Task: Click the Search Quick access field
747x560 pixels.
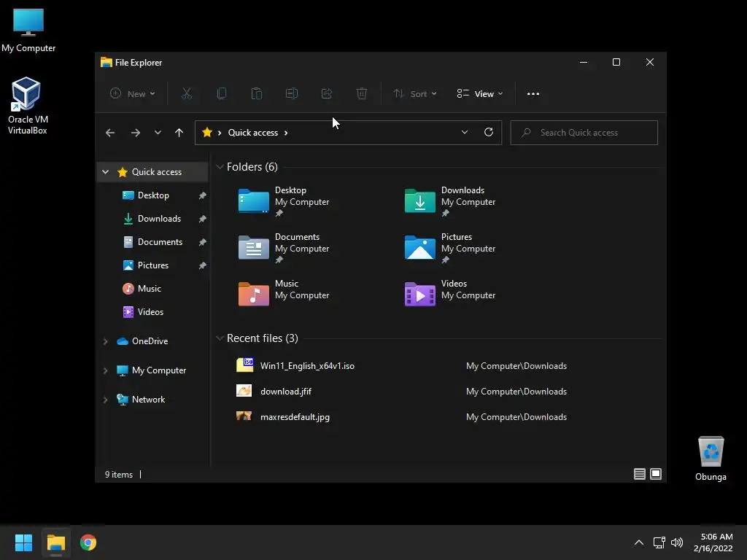Action: [x=584, y=133]
